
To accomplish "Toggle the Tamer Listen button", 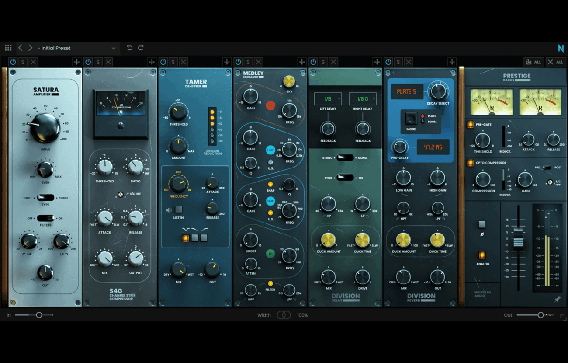I will pos(178,210).
